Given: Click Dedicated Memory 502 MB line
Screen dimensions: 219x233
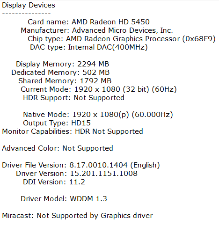Looking at the screenshot, I should tap(60, 73).
